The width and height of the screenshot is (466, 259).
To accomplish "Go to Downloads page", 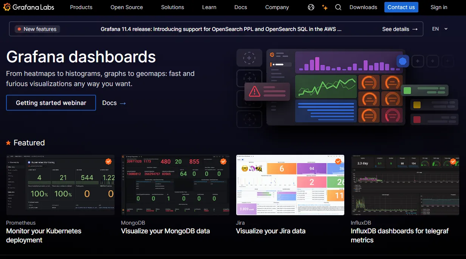I will click(x=363, y=7).
